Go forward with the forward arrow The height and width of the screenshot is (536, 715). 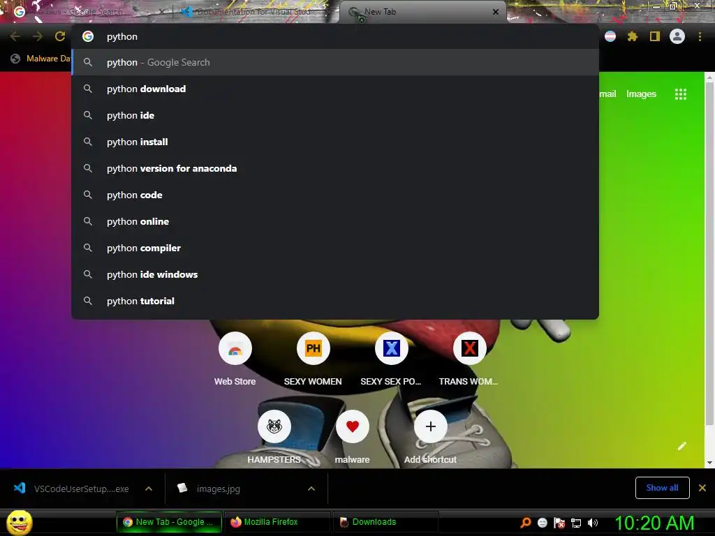[38, 36]
